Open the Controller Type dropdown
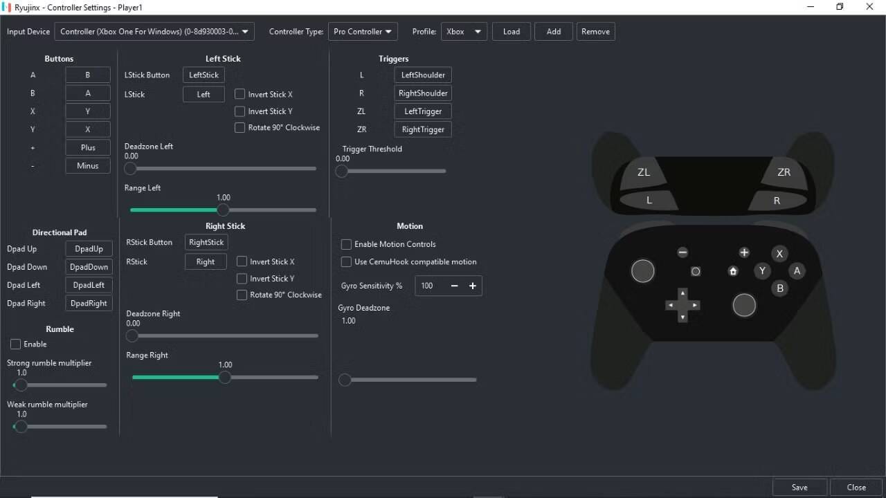Viewport: 886px width, 498px height. (363, 31)
